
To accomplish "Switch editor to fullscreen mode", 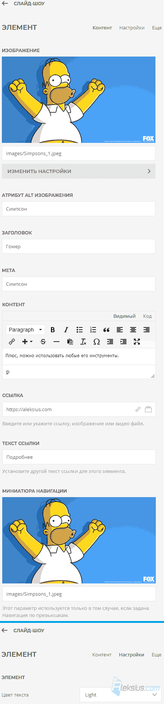I will point(137,342).
